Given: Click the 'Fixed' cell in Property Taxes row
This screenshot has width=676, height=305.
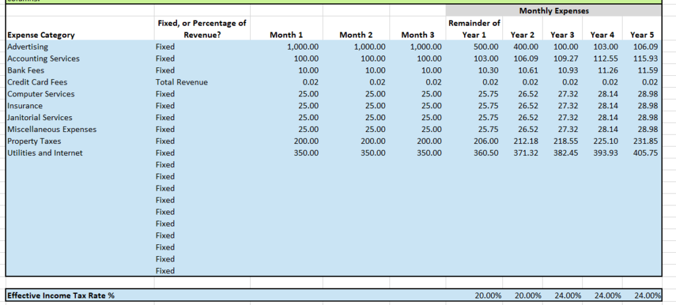Looking at the screenshot, I should pyautogui.click(x=165, y=141).
